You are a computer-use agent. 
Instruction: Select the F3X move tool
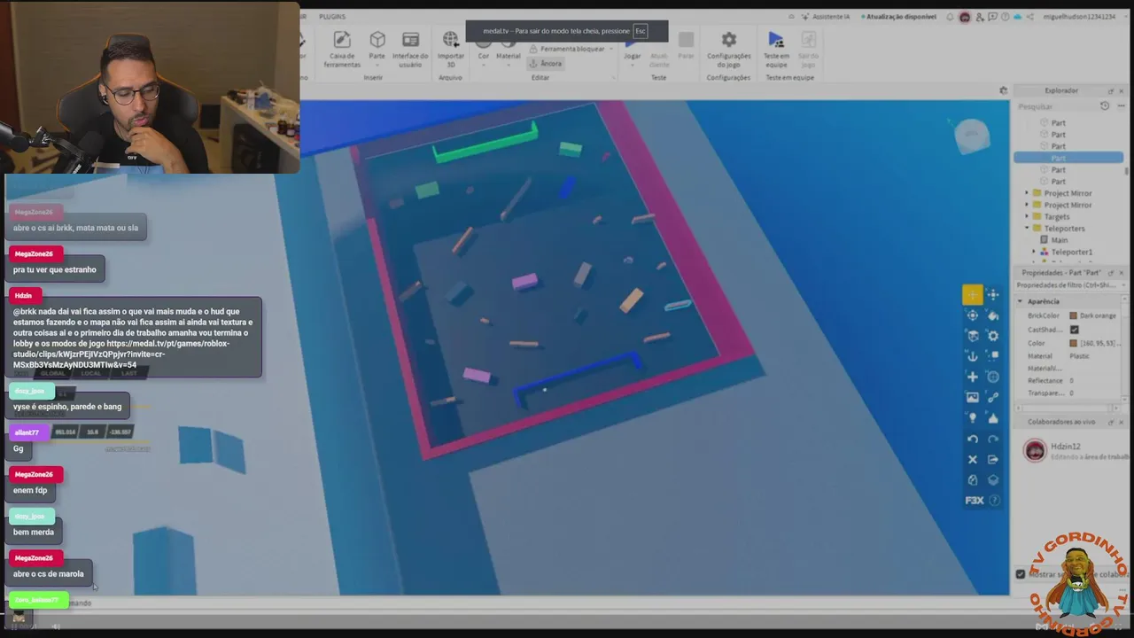[973, 295]
